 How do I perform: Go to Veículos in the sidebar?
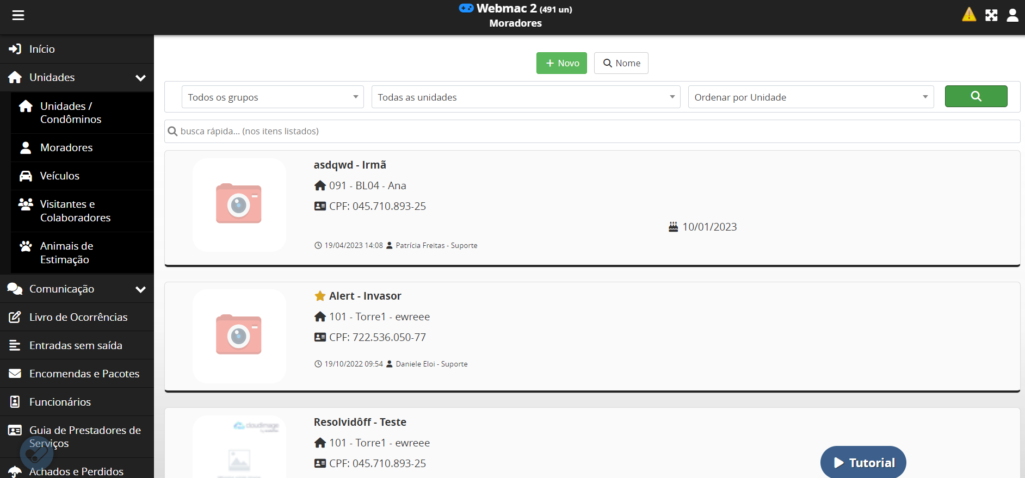(x=60, y=176)
